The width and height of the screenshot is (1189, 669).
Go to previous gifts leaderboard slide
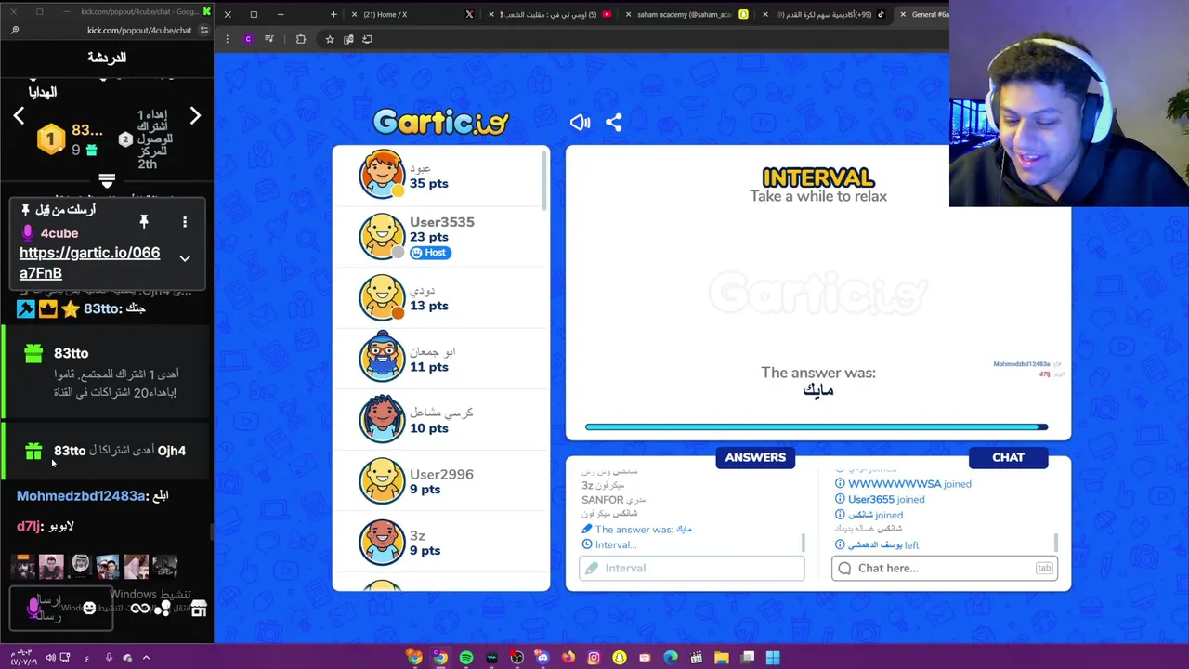[x=19, y=115]
